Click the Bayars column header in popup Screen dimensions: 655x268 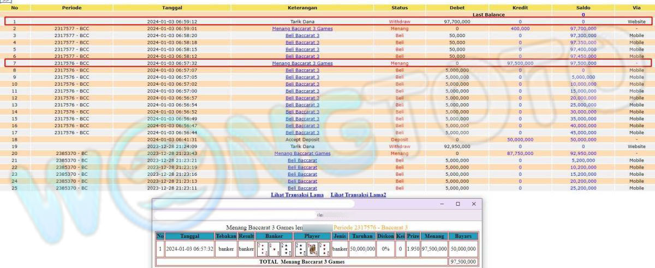tap(463, 236)
